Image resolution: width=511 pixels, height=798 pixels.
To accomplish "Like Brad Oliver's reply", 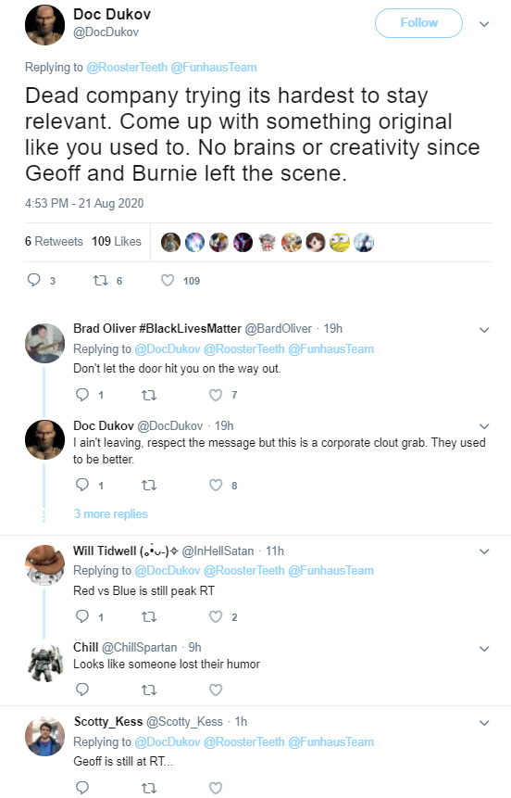I will pos(216,395).
